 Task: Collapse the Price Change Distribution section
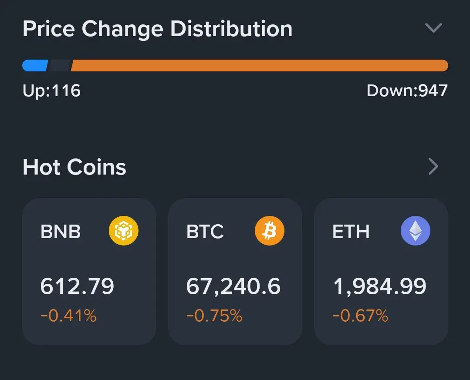pyautogui.click(x=433, y=28)
